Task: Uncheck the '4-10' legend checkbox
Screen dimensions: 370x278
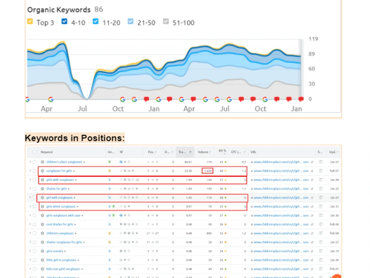Action: [64, 21]
